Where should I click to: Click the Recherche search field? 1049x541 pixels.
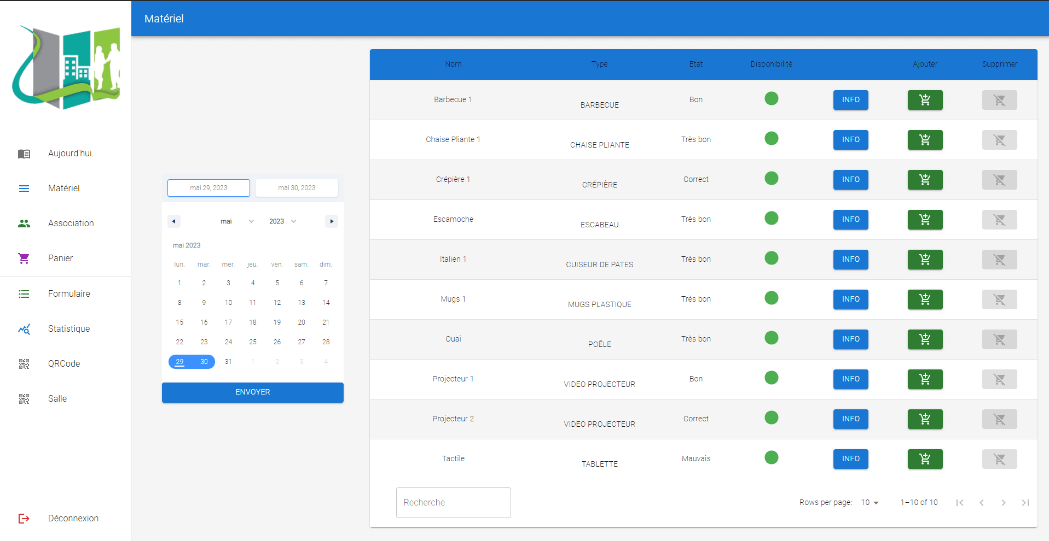point(453,503)
